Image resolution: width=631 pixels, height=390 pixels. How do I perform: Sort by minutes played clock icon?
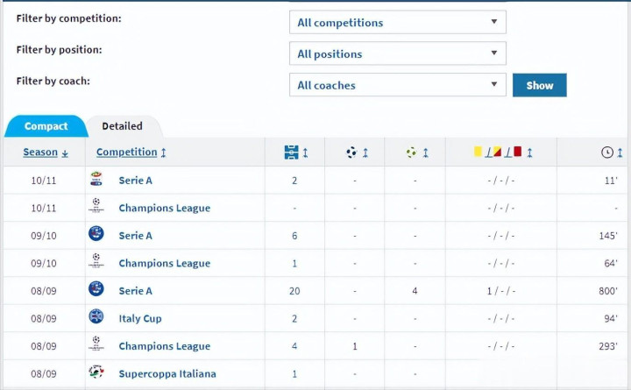pos(607,152)
